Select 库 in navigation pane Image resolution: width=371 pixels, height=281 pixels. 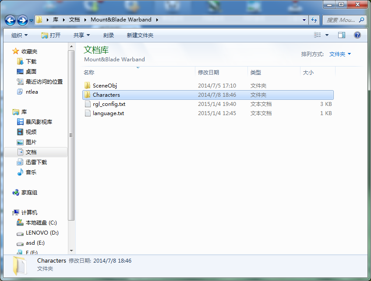(x=24, y=112)
